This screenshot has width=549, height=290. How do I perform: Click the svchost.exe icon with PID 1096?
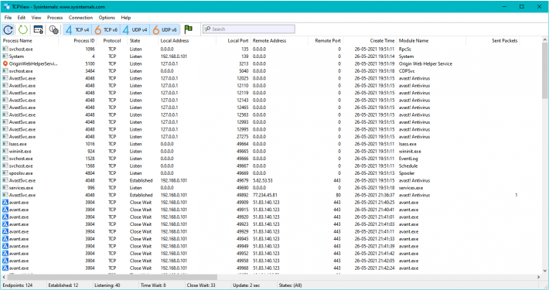[x=5, y=49]
